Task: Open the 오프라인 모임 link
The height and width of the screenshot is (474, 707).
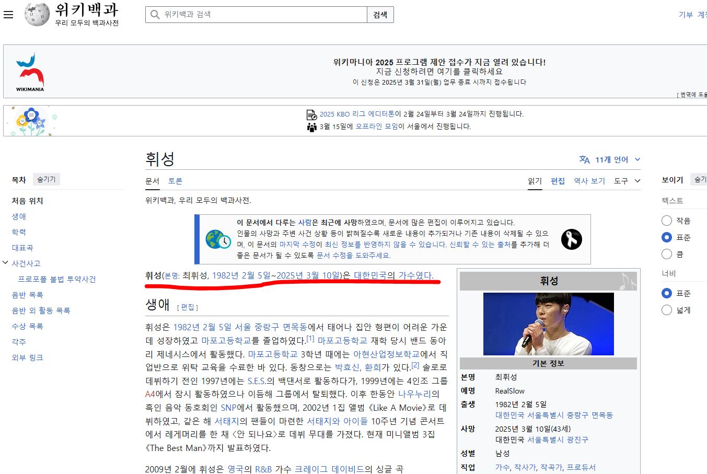Action: pyautogui.click(x=377, y=126)
